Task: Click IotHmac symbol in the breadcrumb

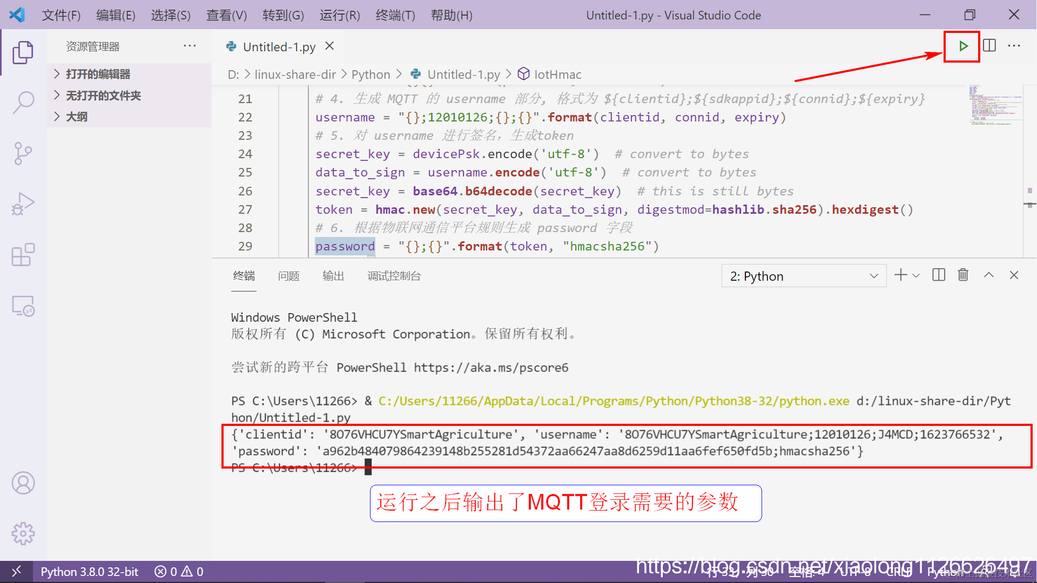Action: tap(557, 74)
